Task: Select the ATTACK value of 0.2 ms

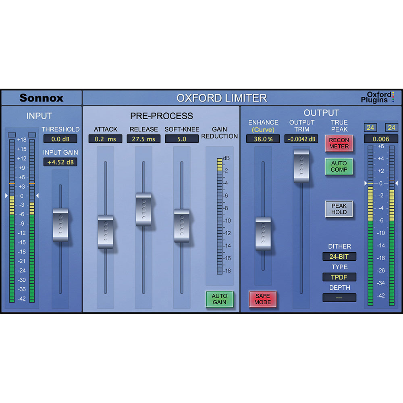Action: click(106, 139)
